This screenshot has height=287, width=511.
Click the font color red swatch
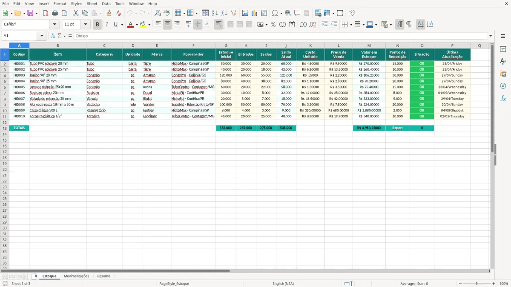pos(130,25)
